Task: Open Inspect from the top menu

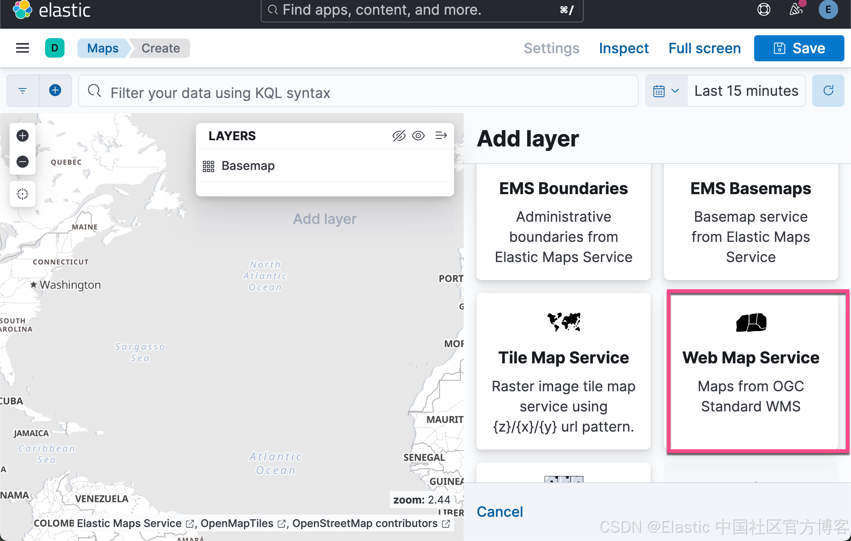Action: pos(624,48)
